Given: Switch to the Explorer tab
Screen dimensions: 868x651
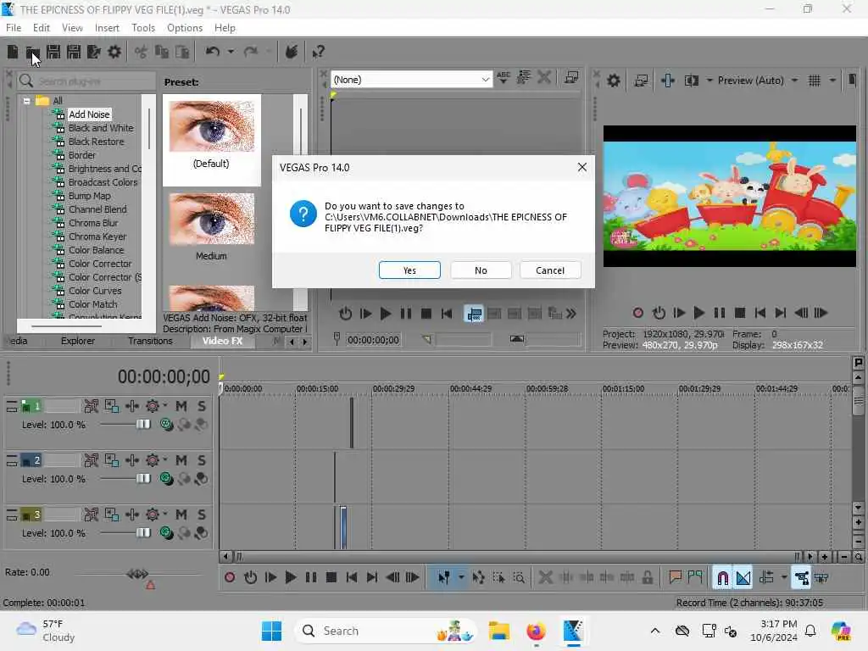Looking at the screenshot, I should pos(77,341).
